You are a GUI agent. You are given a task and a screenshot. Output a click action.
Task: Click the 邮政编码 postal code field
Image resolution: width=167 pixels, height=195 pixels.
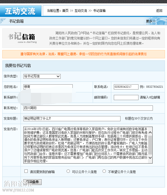126,98
